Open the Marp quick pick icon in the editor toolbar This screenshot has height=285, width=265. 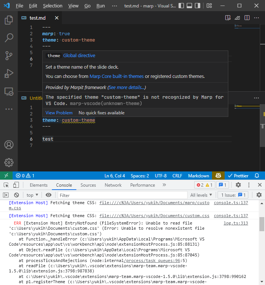(237, 18)
